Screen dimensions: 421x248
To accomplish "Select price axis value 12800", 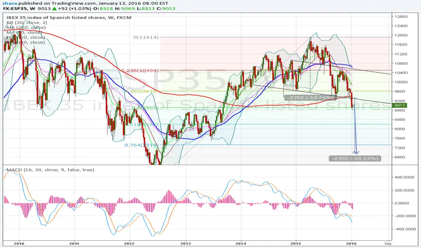I will point(401,17).
